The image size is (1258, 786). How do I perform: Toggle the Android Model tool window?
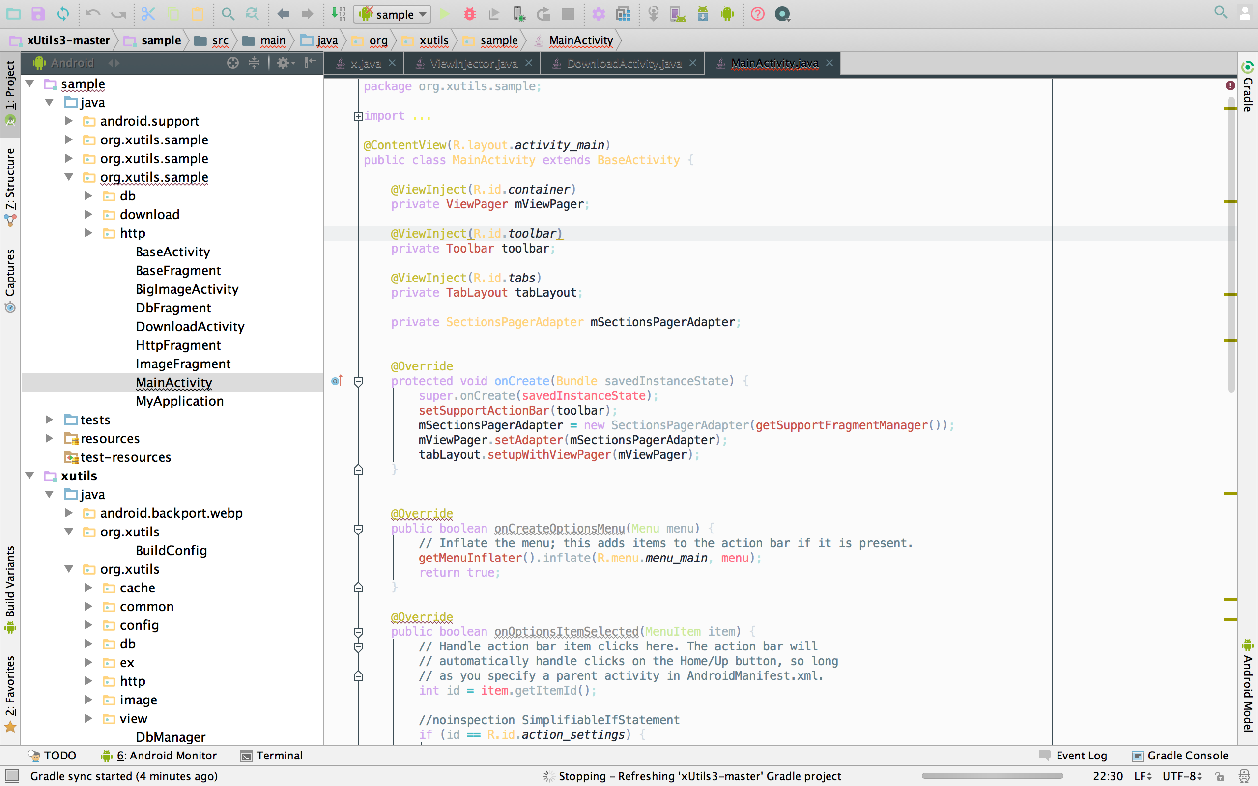click(x=1248, y=685)
